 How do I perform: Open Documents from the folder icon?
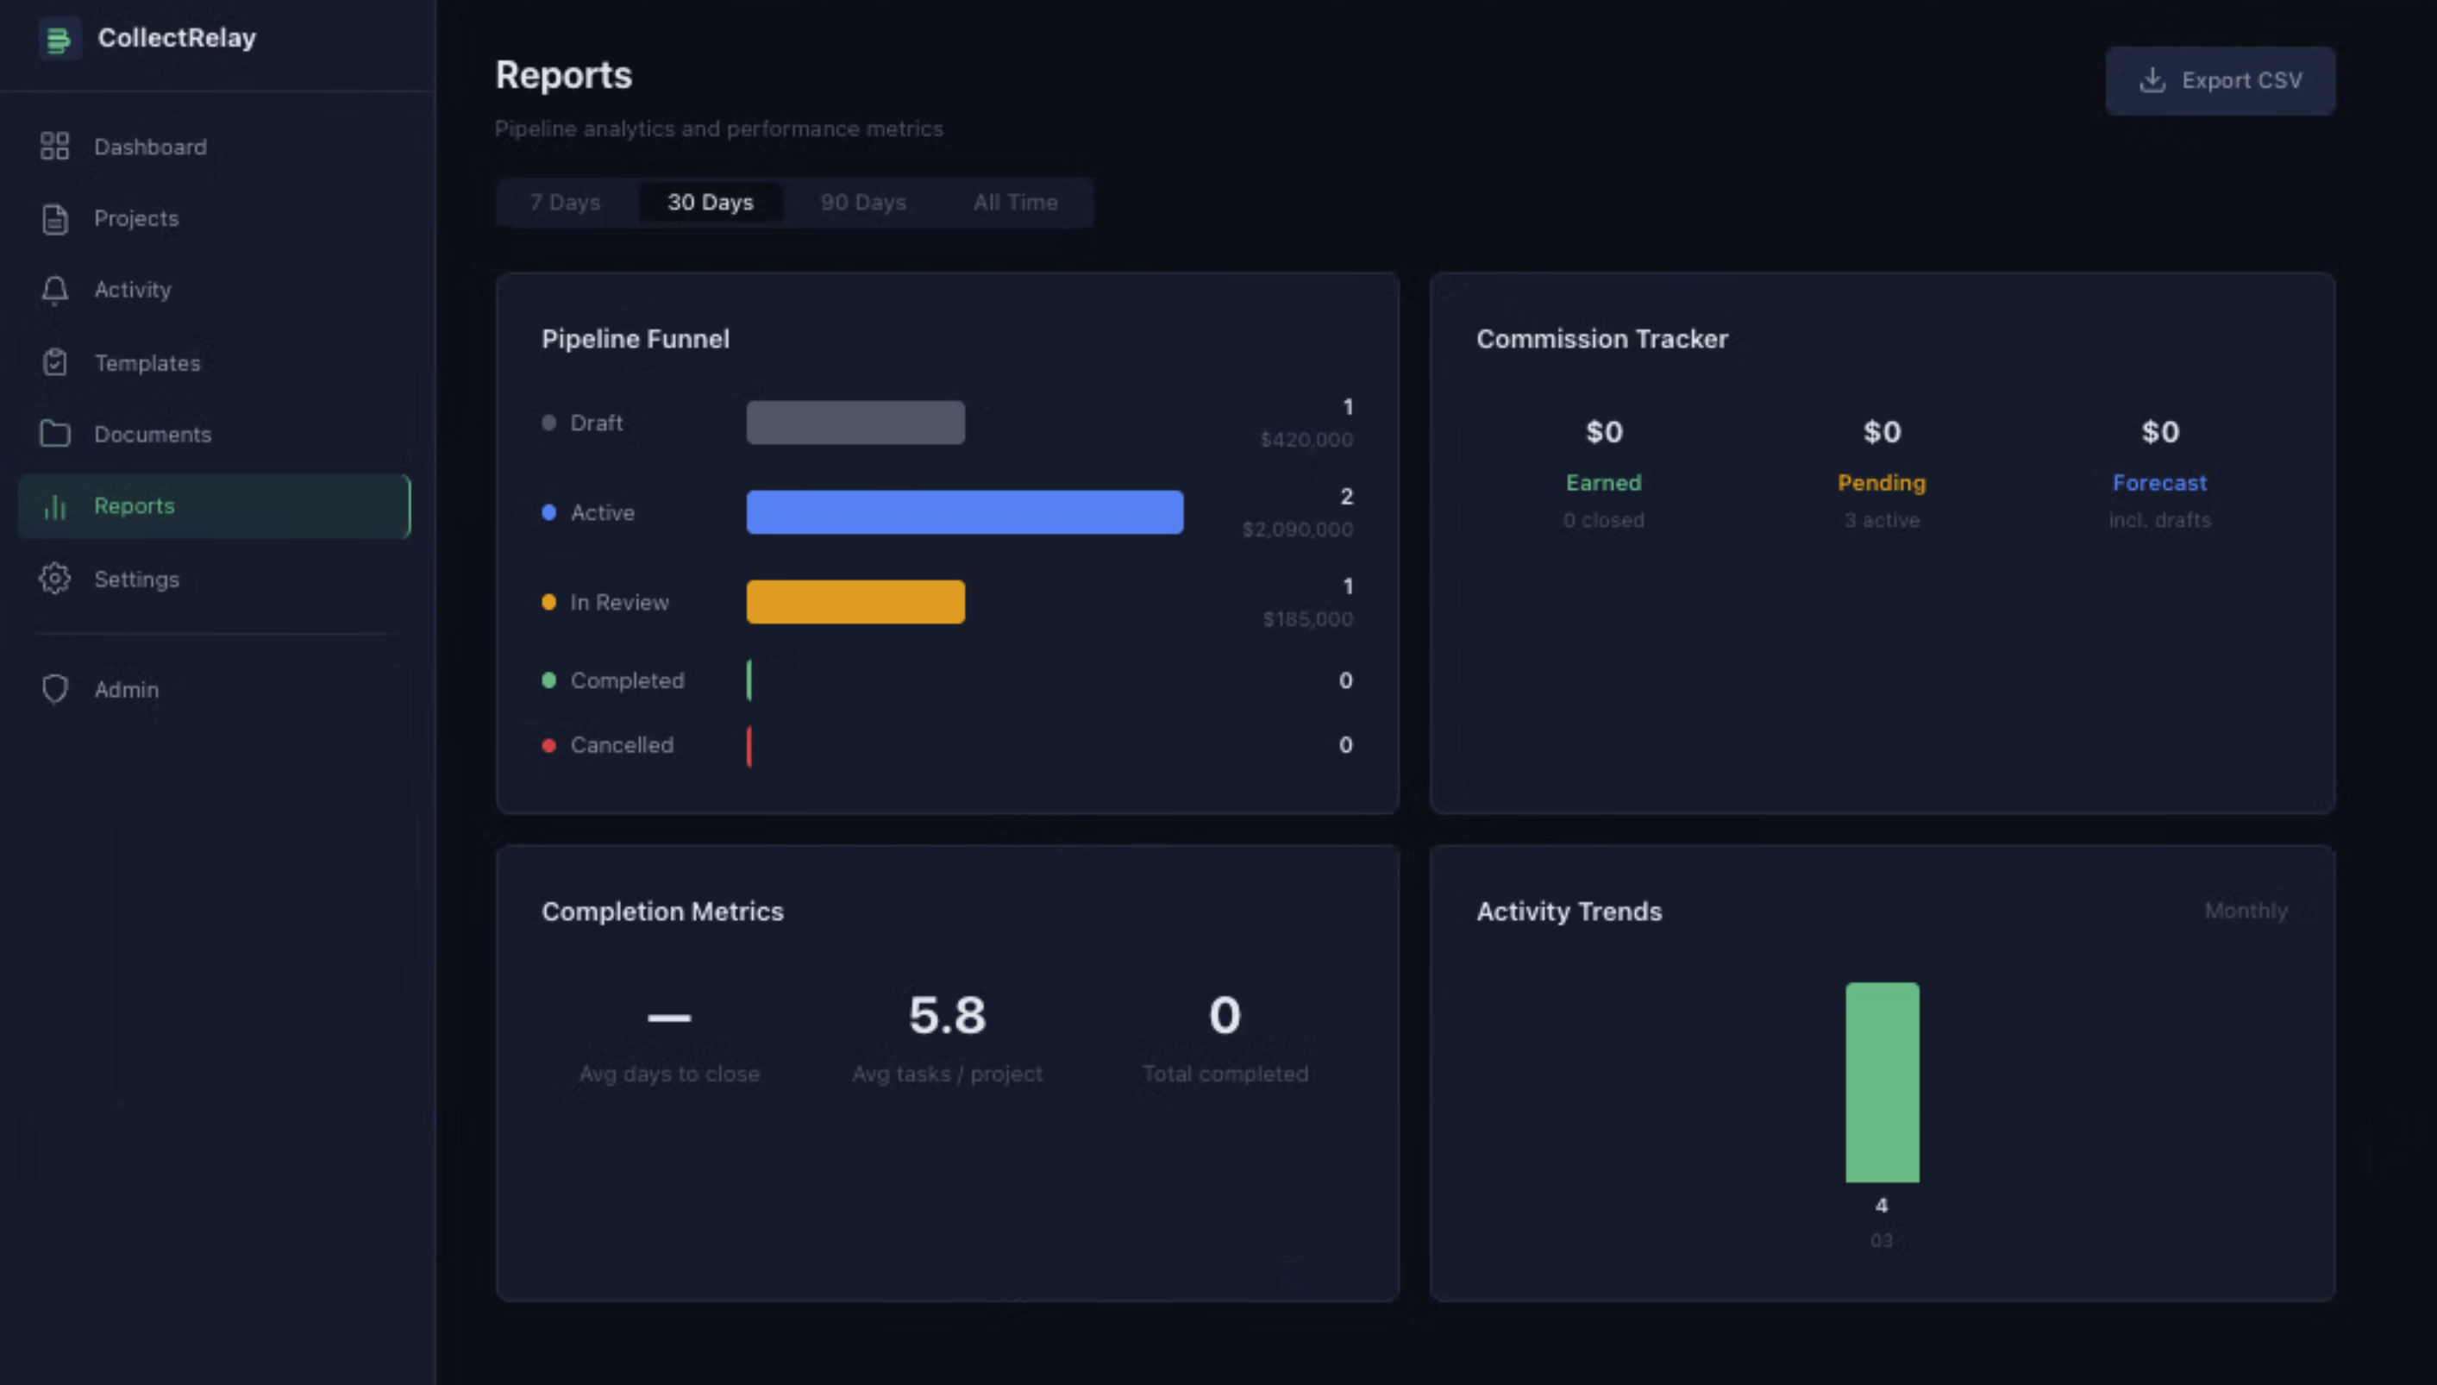pyautogui.click(x=54, y=434)
